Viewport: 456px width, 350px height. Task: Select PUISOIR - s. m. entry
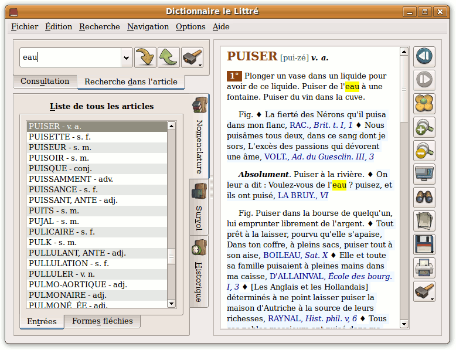(x=97, y=158)
